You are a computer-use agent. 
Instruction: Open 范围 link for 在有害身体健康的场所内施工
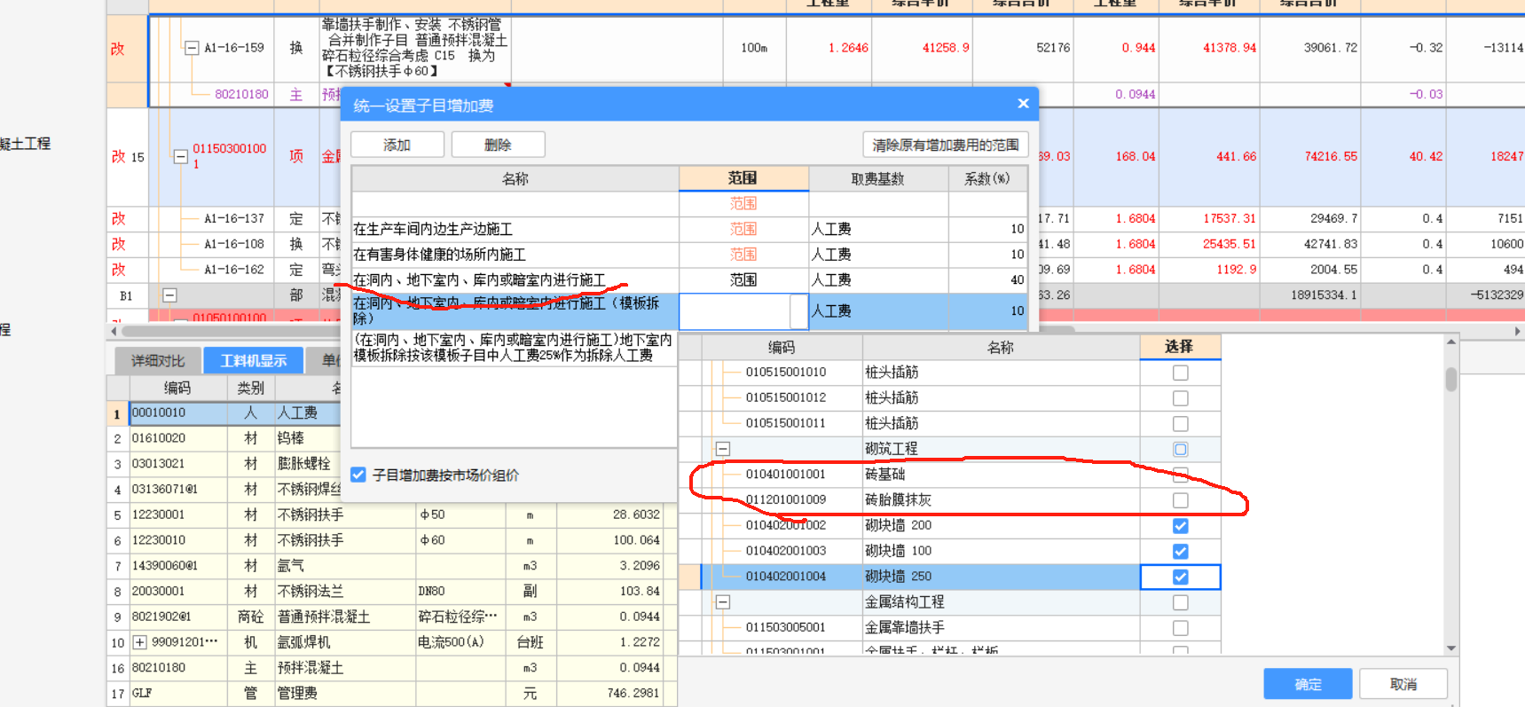[x=743, y=255]
